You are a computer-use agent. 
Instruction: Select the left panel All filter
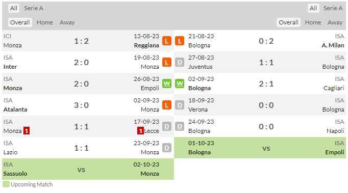tap(14, 8)
